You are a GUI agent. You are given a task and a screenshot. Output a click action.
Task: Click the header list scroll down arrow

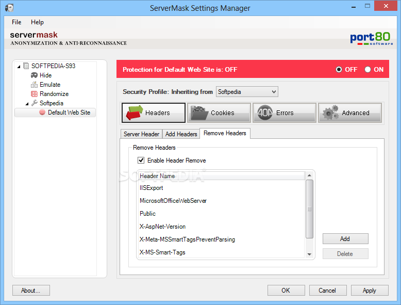point(309,254)
